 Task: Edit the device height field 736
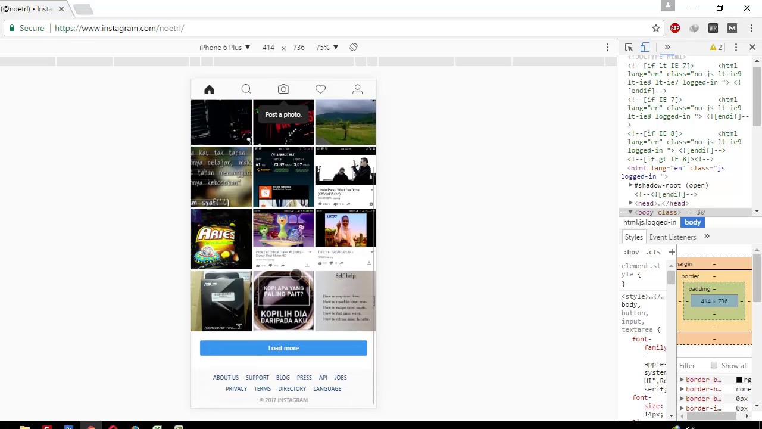(x=299, y=47)
